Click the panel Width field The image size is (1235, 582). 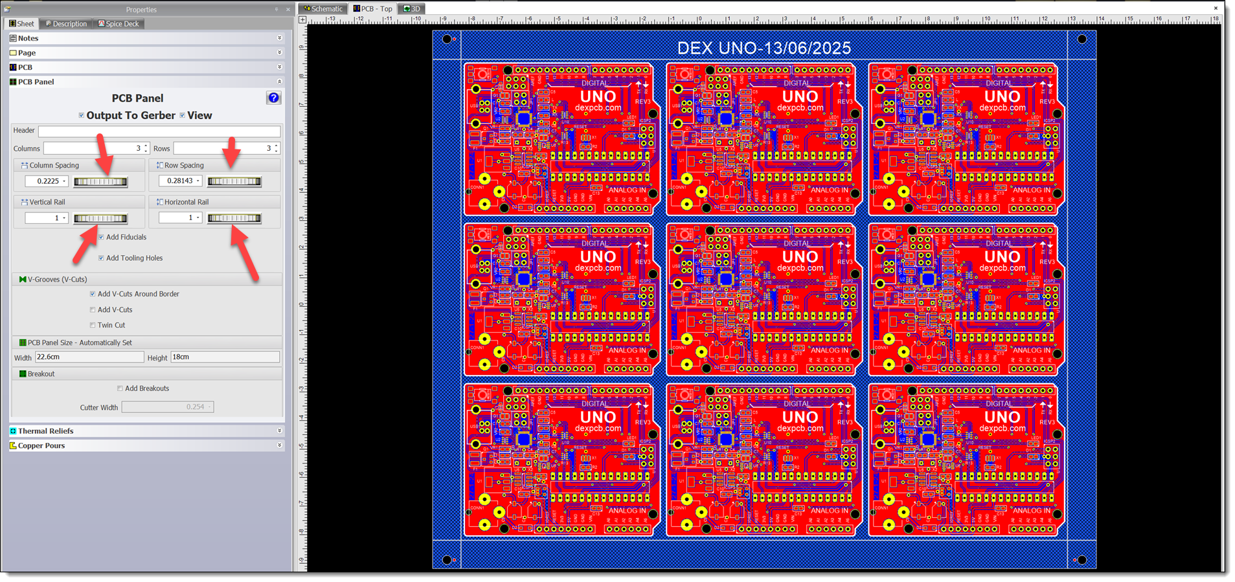[x=89, y=357]
